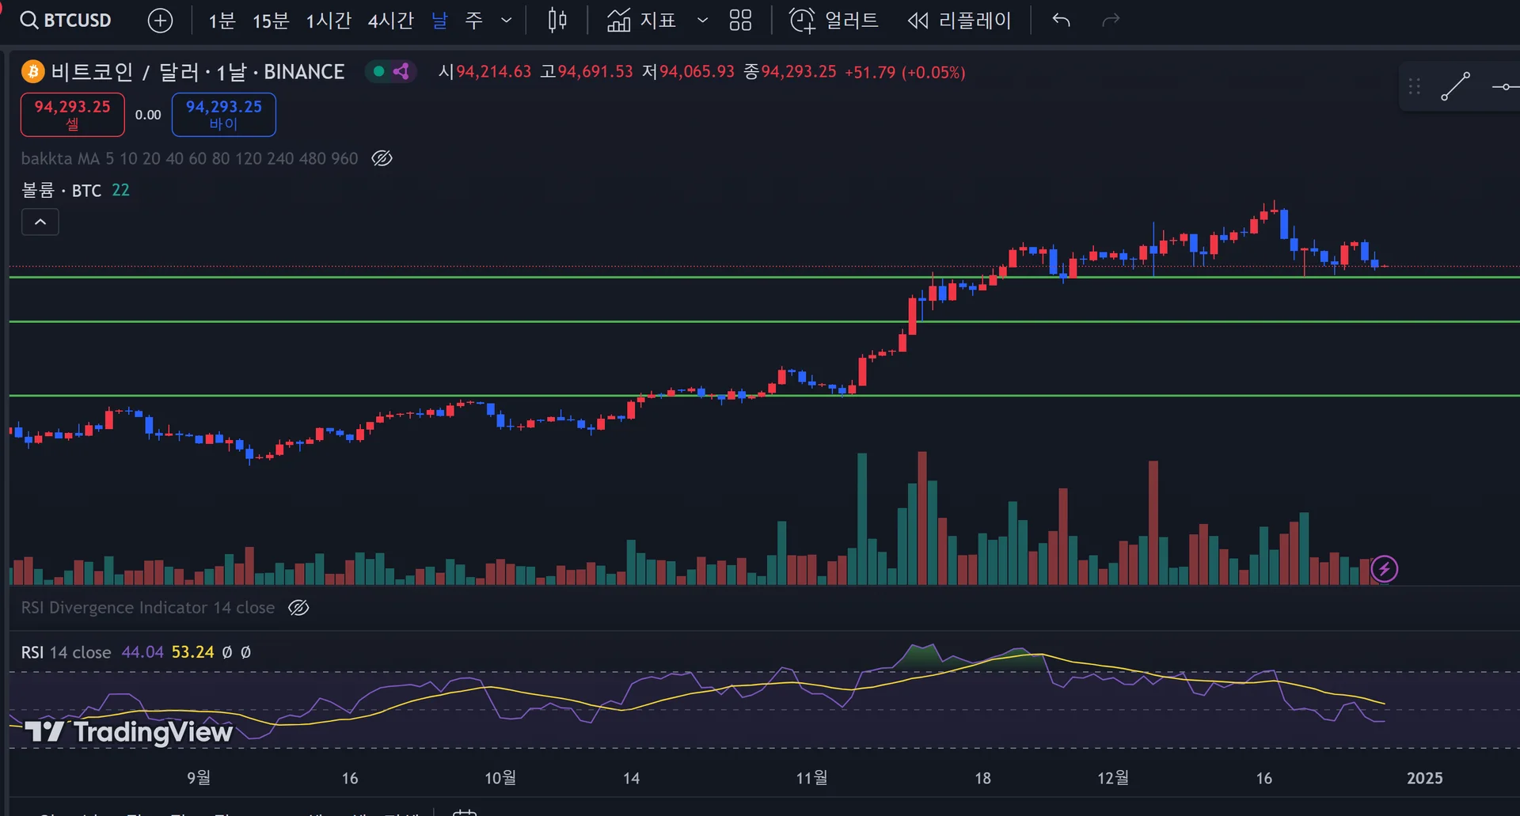This screenshot has width=1520, height=816.
Task: Switch to the 15분 interval
Action: click(271, 21)
